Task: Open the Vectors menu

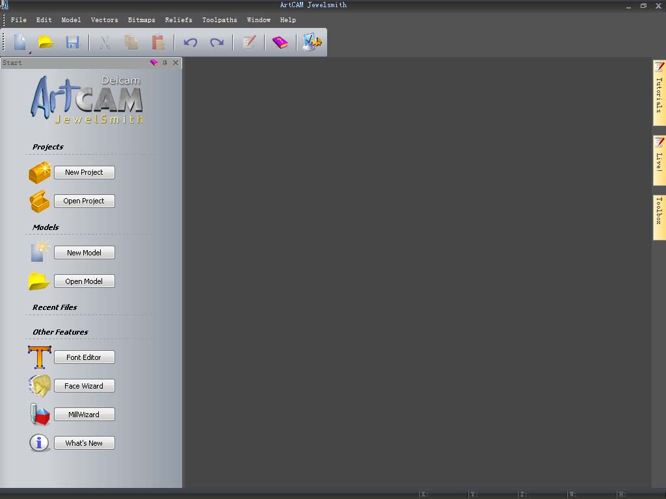Action: [x=105, y=20]
